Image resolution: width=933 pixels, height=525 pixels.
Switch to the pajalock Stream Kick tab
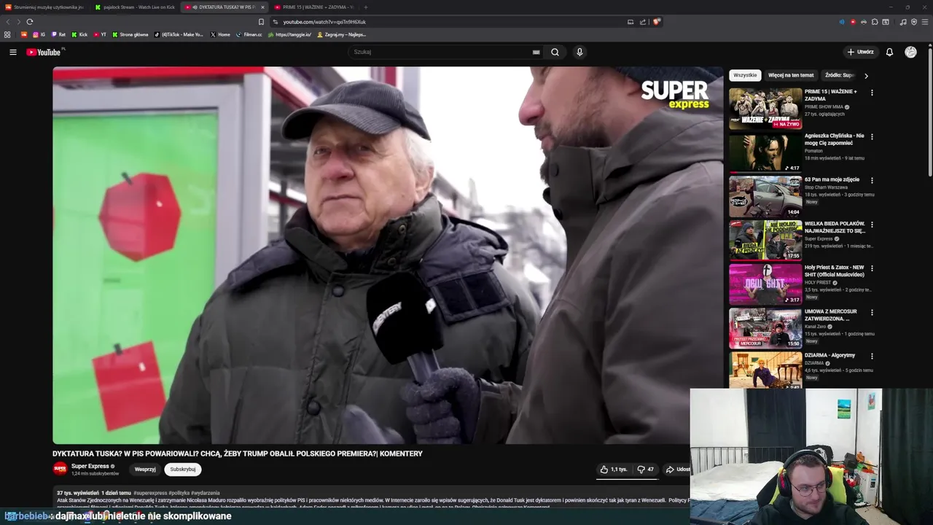coord(135,7)
